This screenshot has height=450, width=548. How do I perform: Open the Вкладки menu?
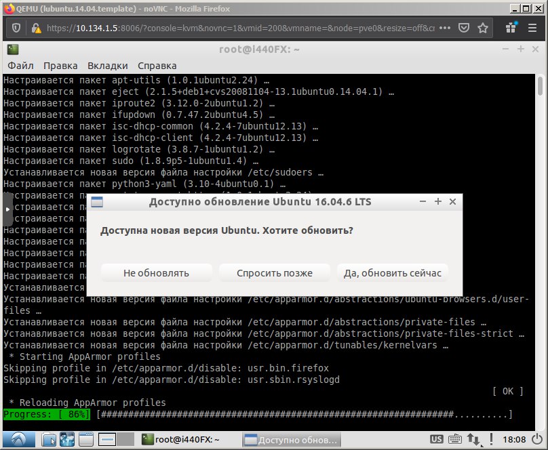(x=108, y=66)
